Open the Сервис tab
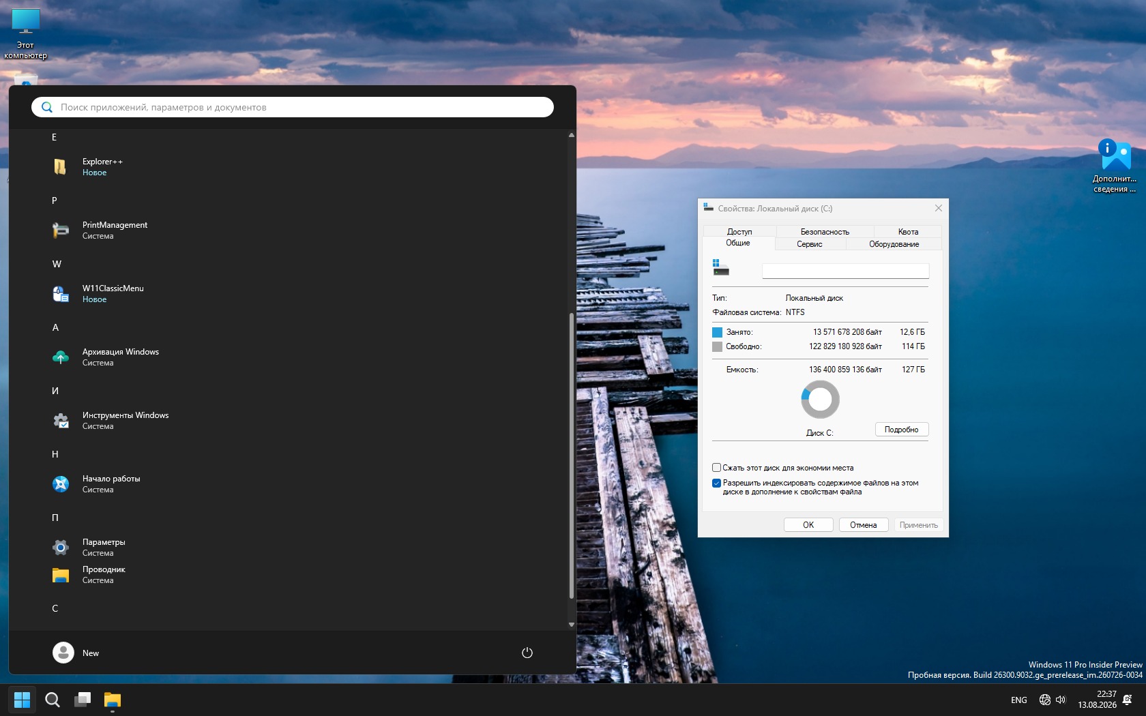1146x716 pixels. (x=810, y=244)
